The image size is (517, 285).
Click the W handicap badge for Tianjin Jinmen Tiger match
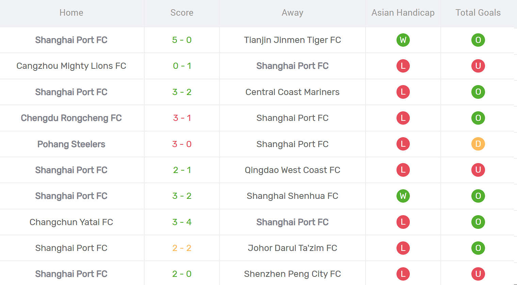click(x=403, y=40)
